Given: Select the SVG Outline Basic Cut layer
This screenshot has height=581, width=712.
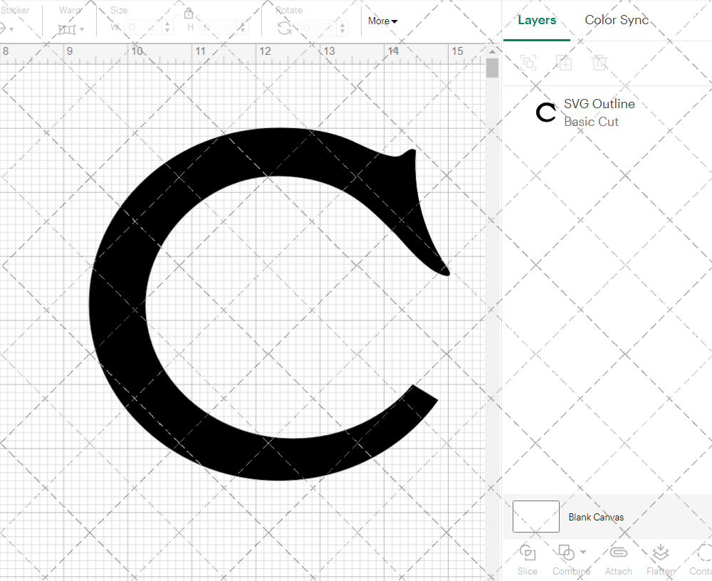Looking at the screenshot, I should 599,112.
